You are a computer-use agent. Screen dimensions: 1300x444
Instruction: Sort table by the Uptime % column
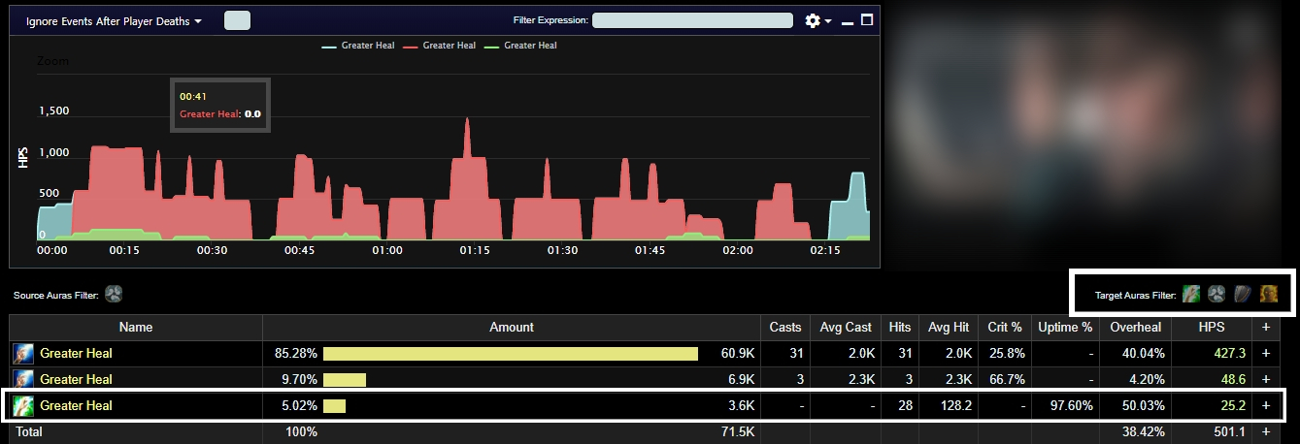point(1064,327)
